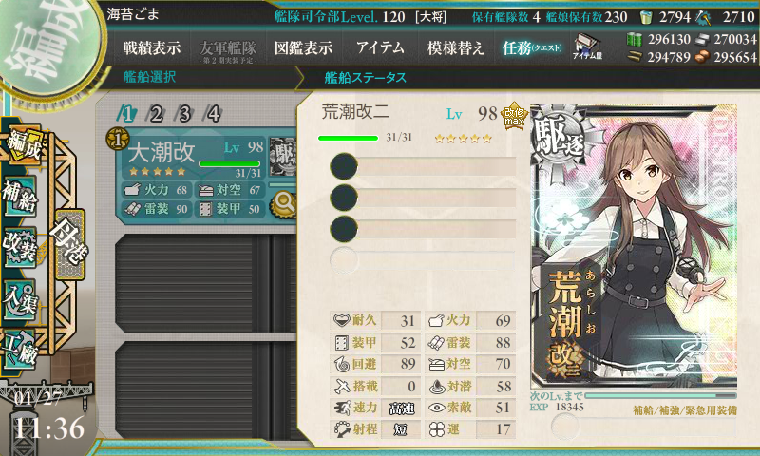Open 補給 resupply from the sidebar

click(20, 196)
